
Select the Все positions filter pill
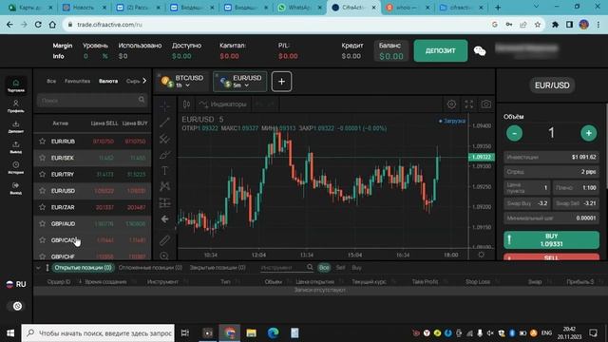coord(324,268)
